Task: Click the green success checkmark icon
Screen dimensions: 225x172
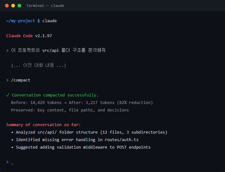Action: tap(8, 95)
